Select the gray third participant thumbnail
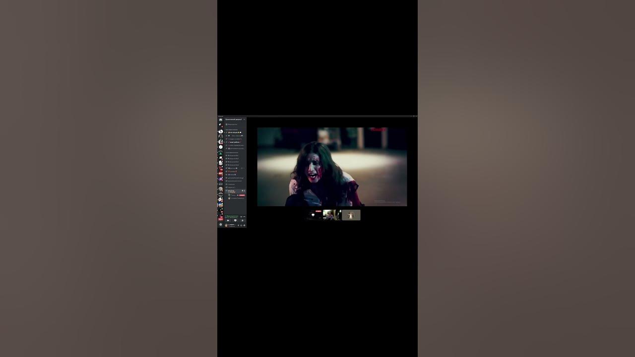 coord(351,215)
